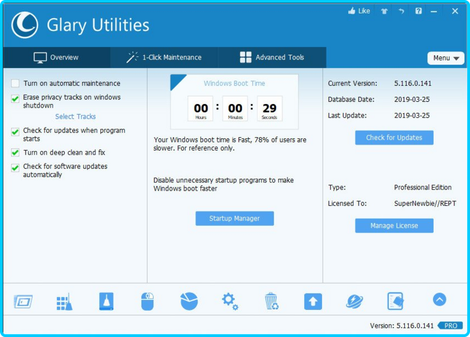Screen dimensions: 470x337
Task: Uncheck Check for software updates automatically
Action: tap(15, 168)
